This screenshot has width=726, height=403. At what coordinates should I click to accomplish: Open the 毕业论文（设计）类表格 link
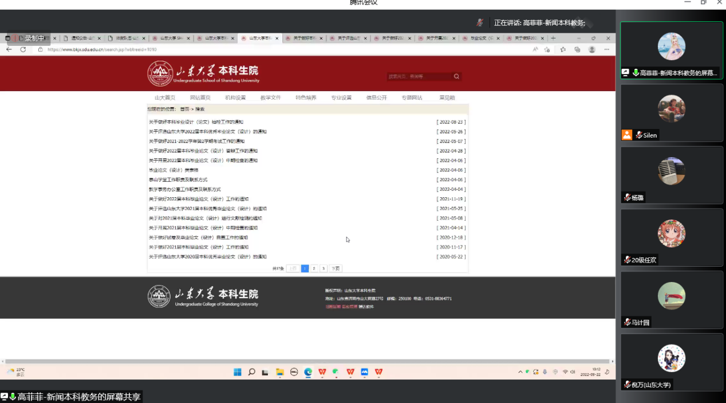[173, 170]
